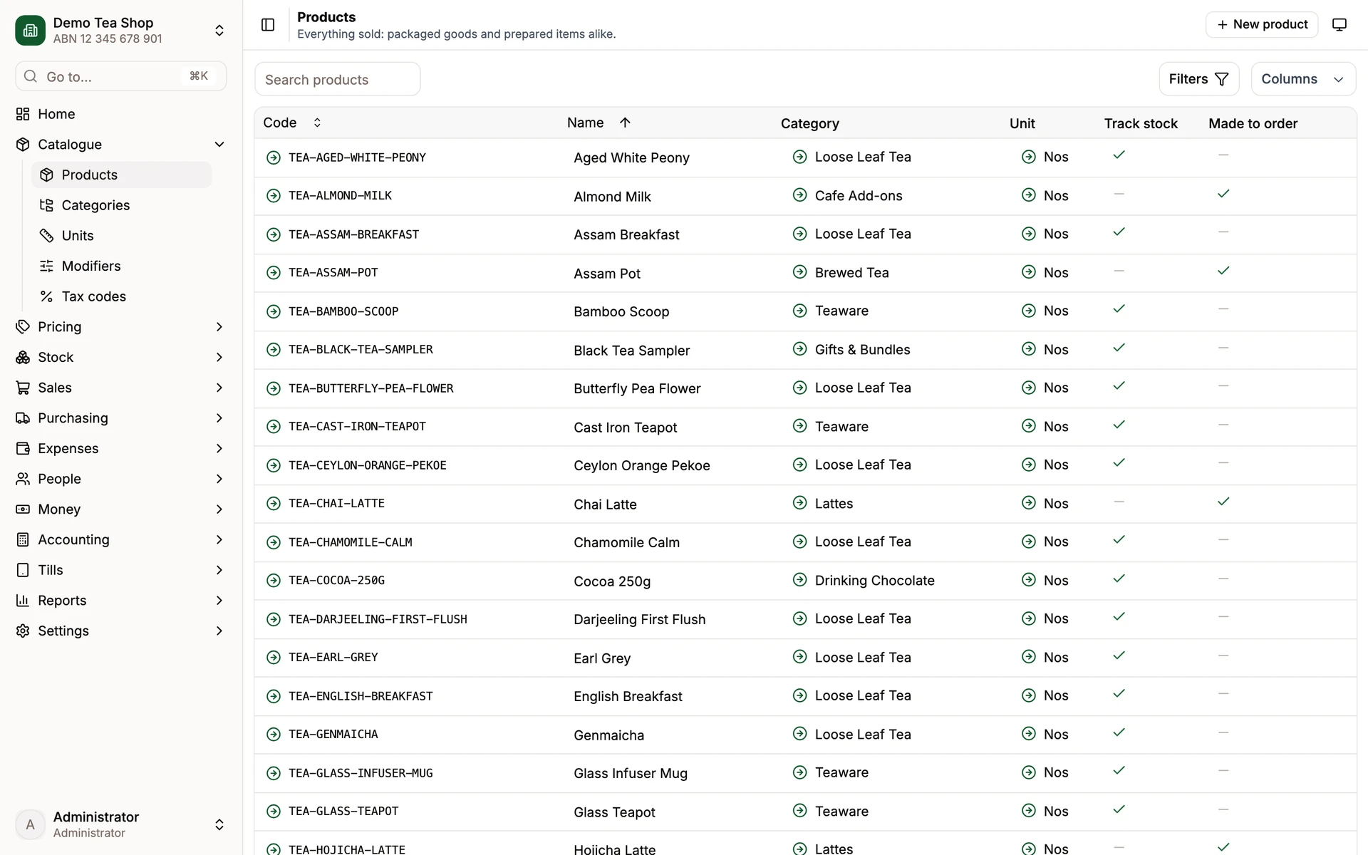Click the display monitor icon top right
Viewport: 1368px width, 855px height.
[x=1339, y=25]
